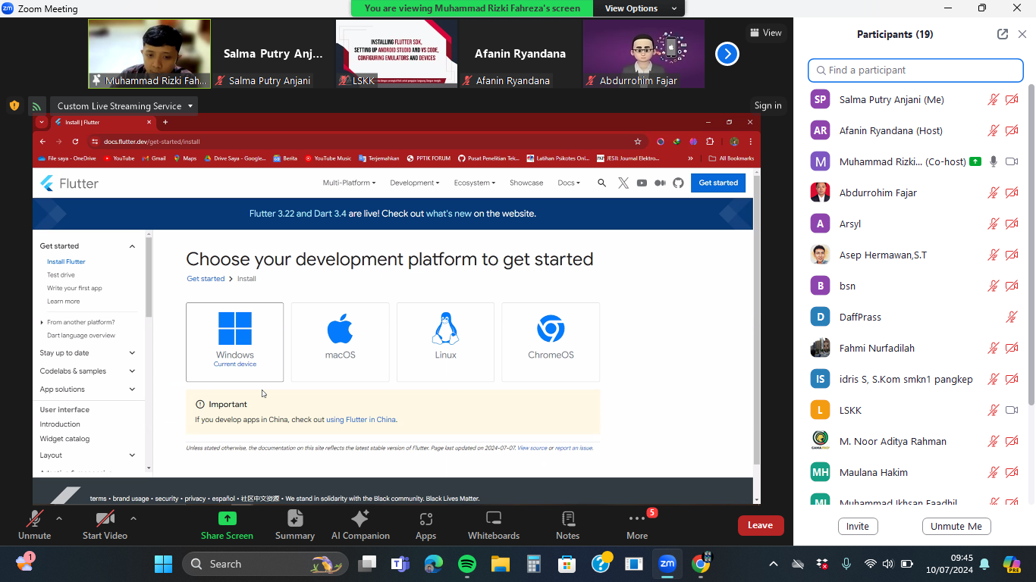Click the green live stream icon

pyautogui.click(x=36, y=106)
